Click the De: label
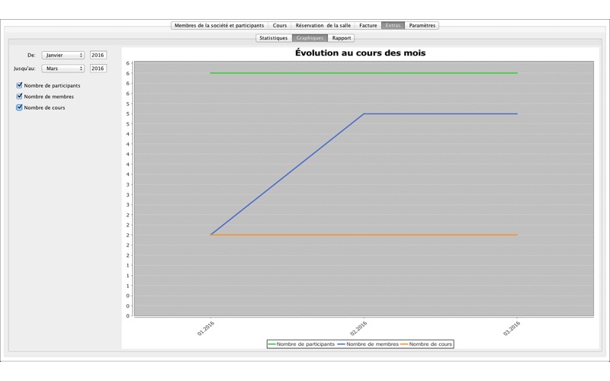 31,55
